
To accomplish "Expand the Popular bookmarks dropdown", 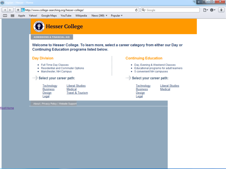I will [117, 16].
